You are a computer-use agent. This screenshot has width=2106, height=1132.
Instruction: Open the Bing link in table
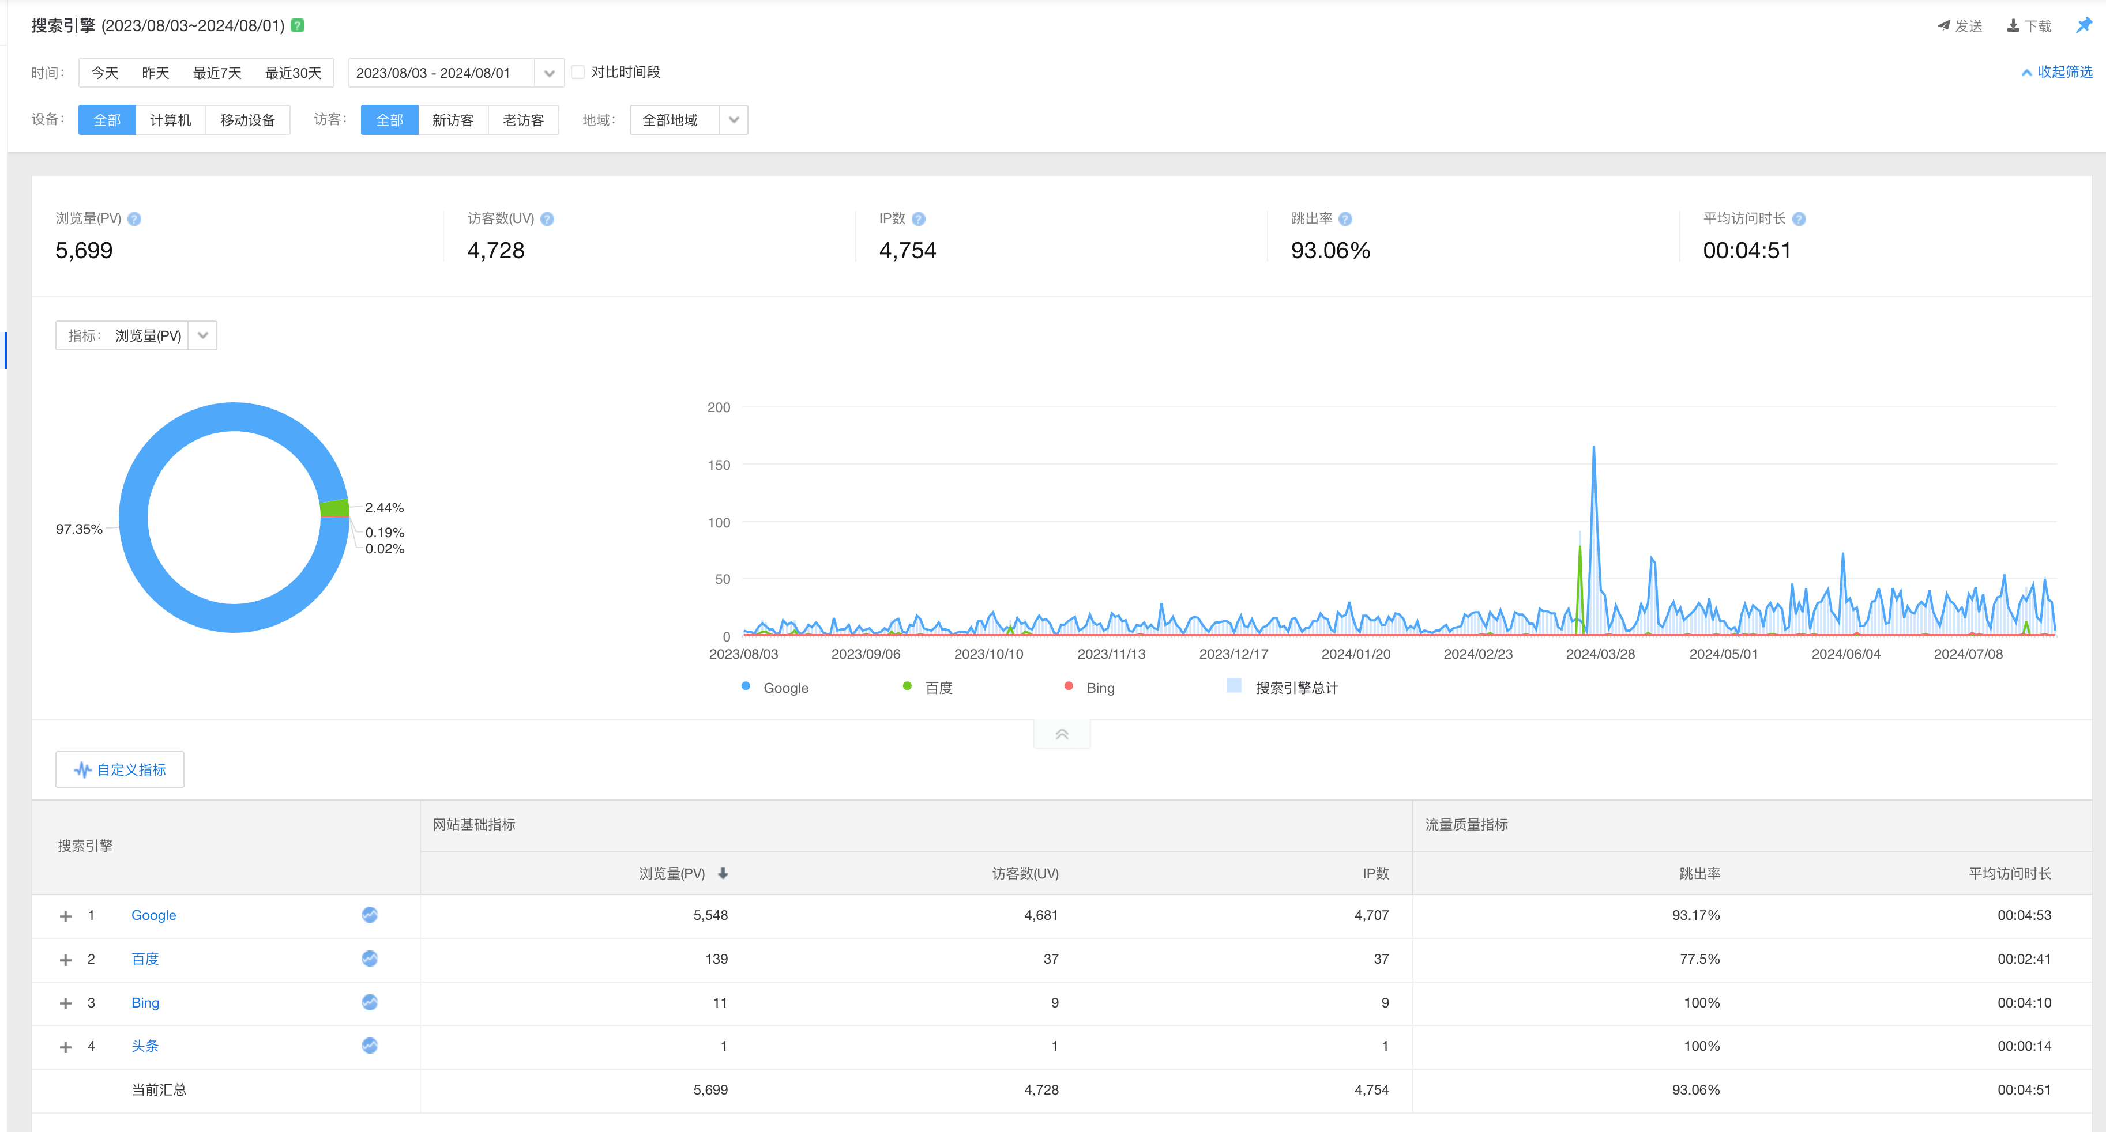(145, 1002)
